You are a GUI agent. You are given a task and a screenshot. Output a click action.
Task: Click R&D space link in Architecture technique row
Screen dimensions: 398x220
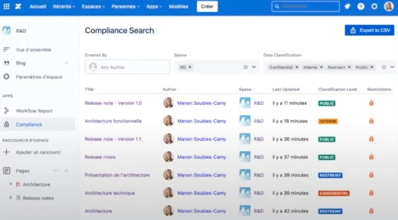pyautogui.click(x=259, y=193)
